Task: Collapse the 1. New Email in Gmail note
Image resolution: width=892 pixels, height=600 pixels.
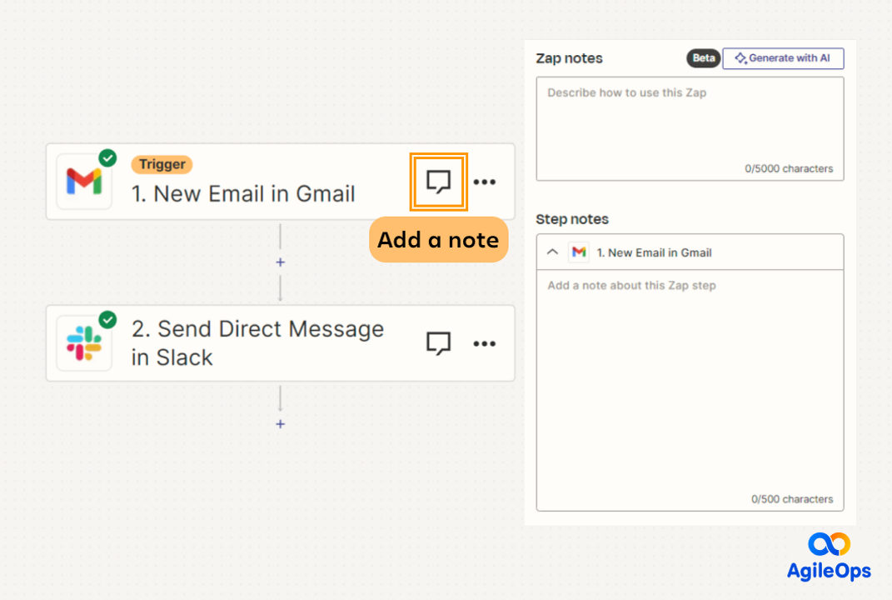Action: pos(552,252)
